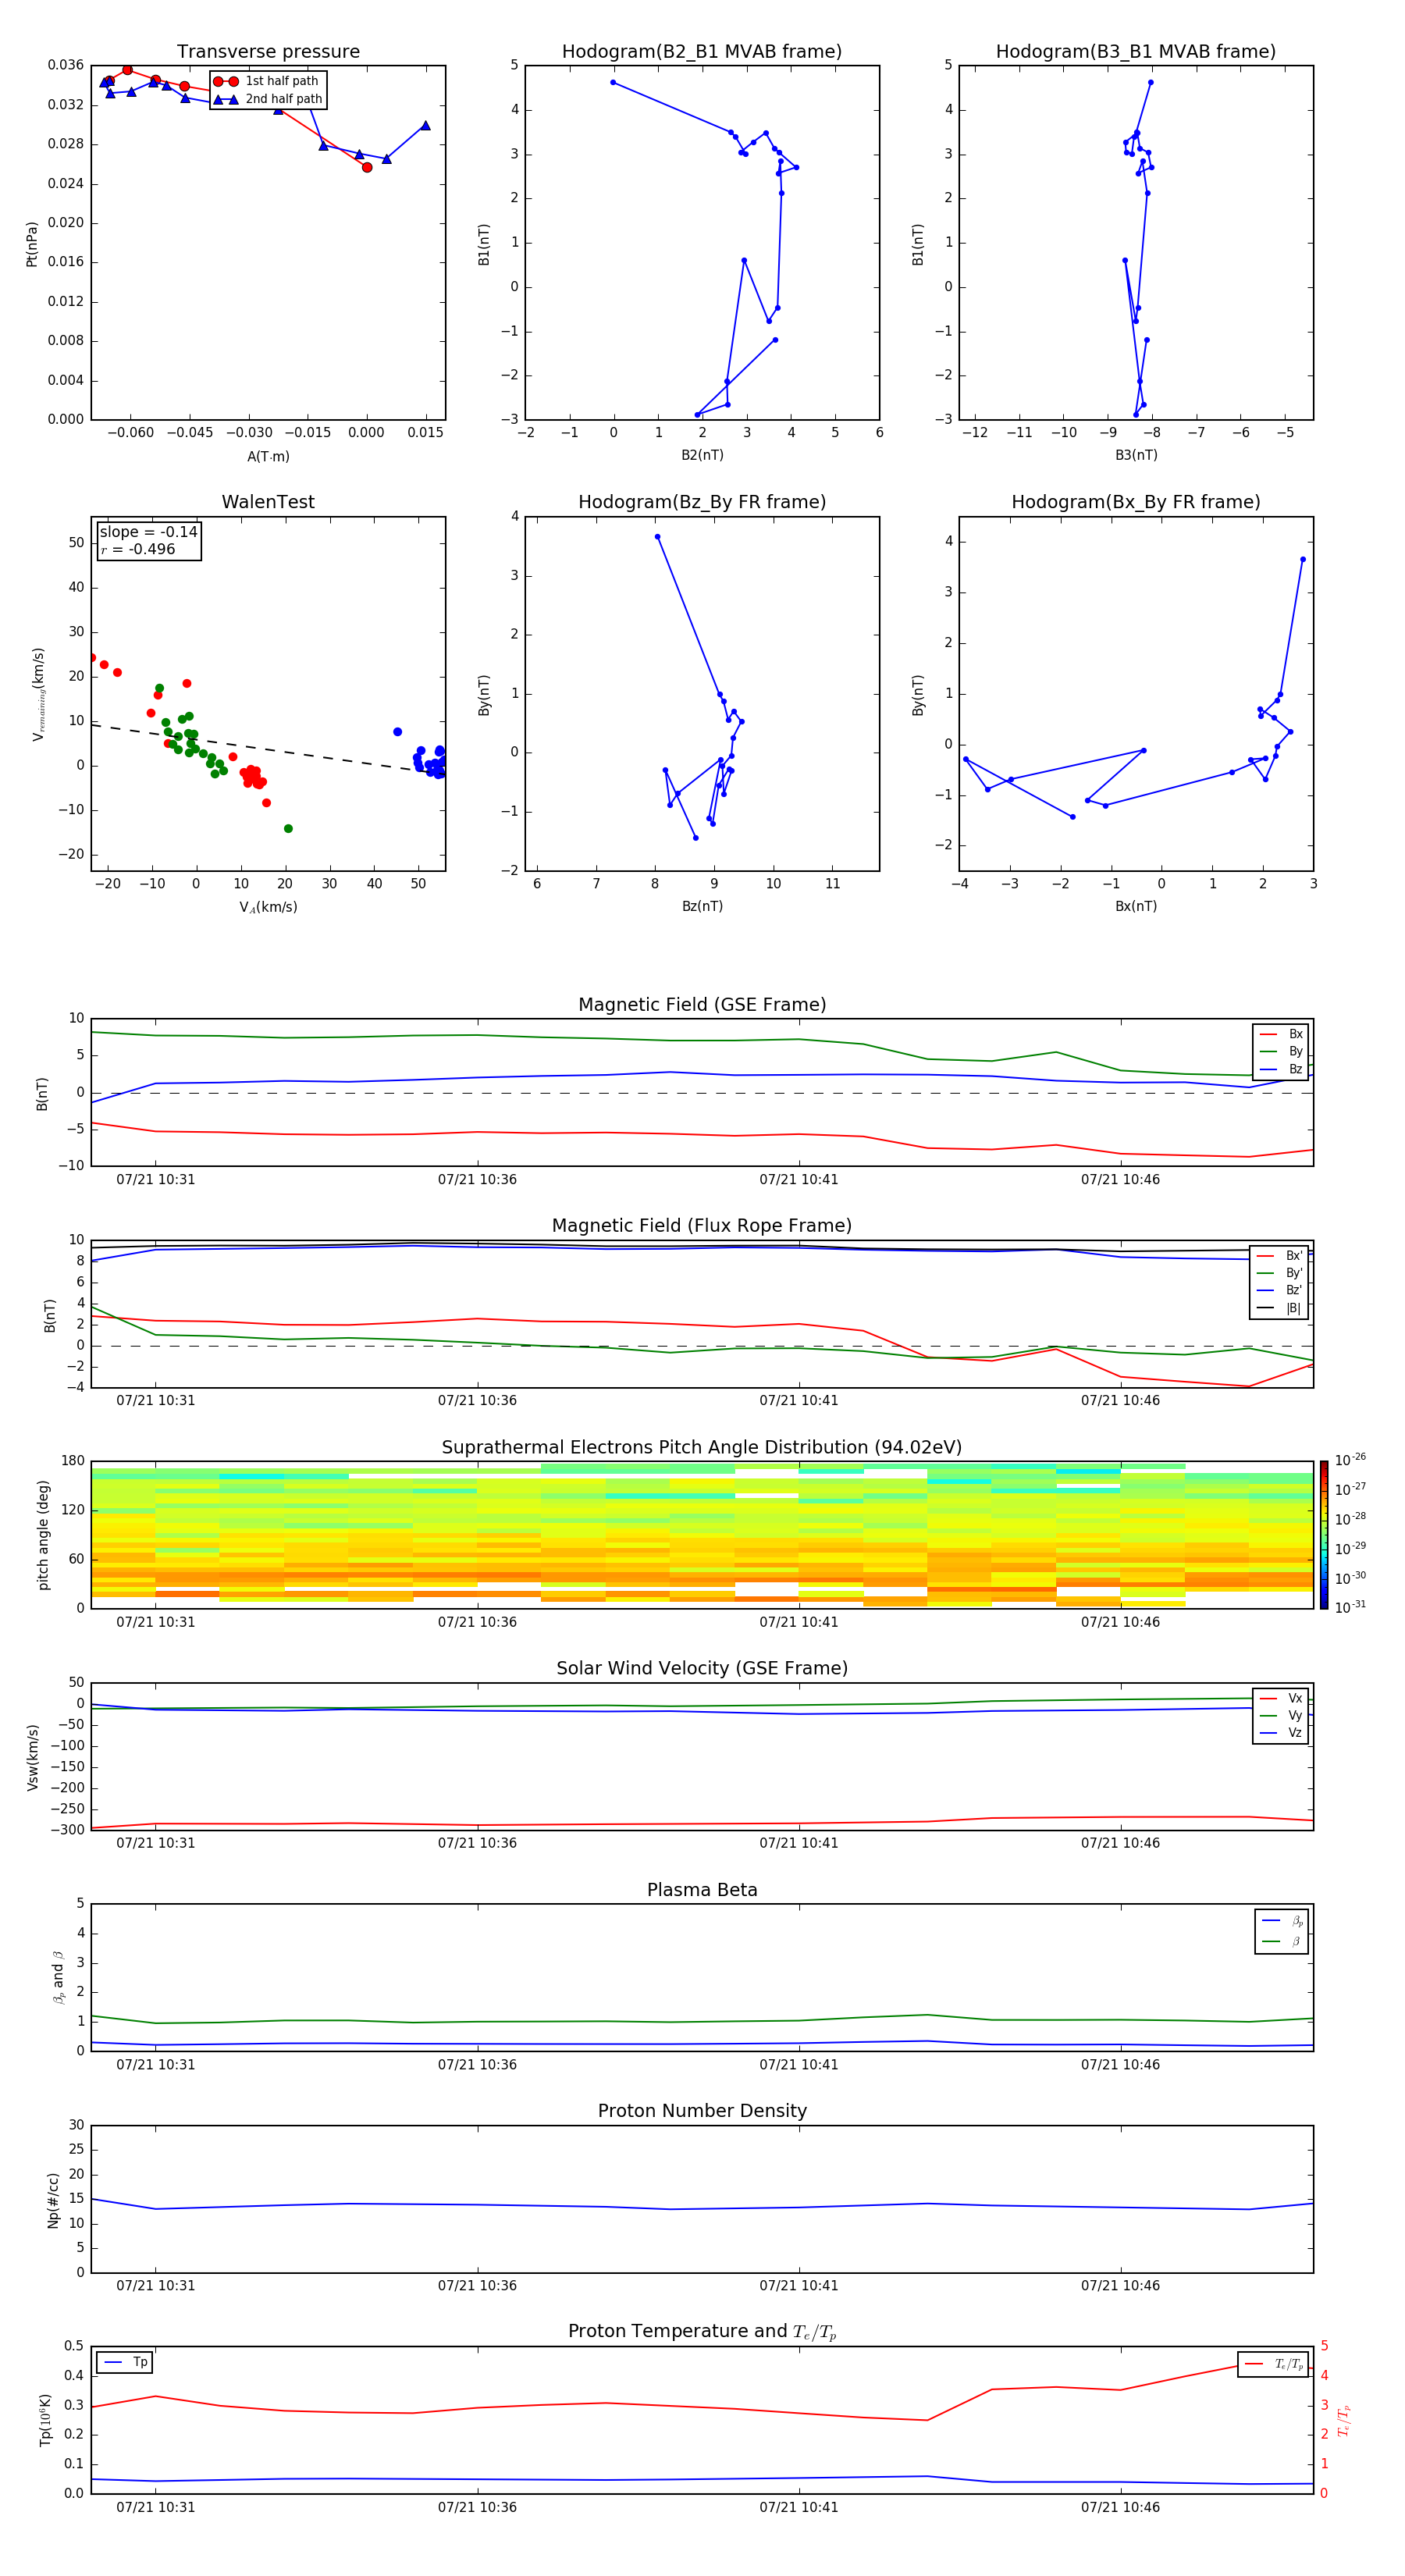Click the 'Hodogram(Bx_By FR frame)' title
Image resolution: width=1405 pixels, height=2576 pixels.
click(x=1135, y=502)
